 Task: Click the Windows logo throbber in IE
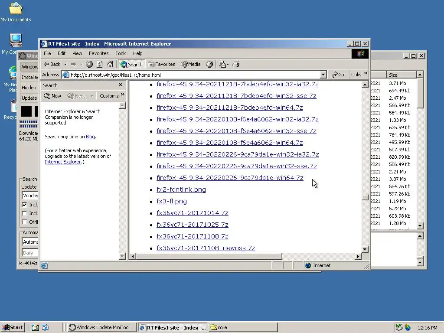pos(360,53)
